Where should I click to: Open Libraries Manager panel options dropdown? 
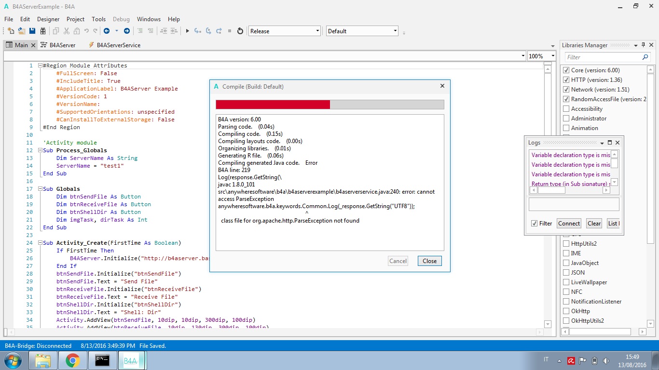tap(636, 45)
